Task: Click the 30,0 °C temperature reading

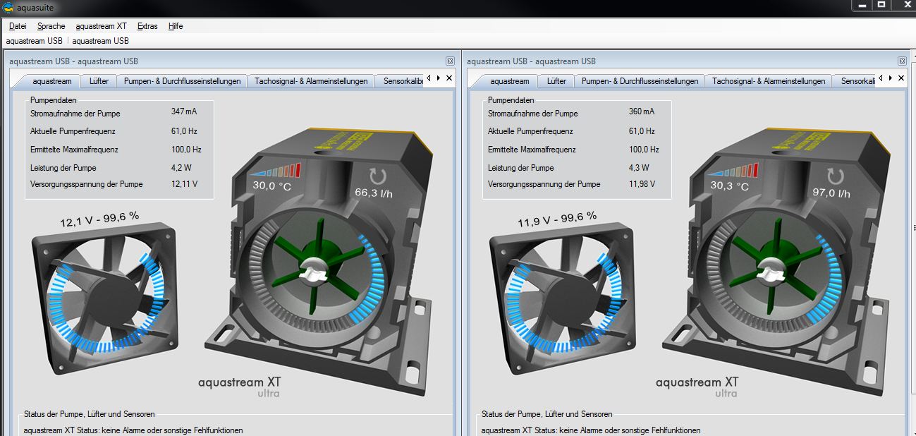Action: (272, 187)
